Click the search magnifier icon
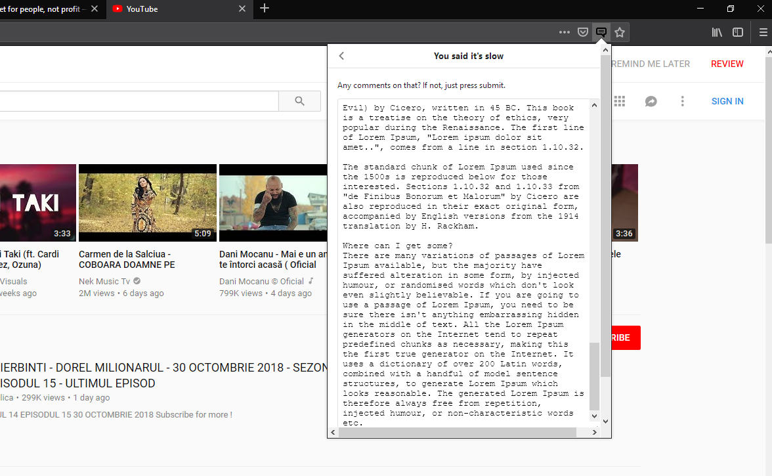This screenshot has height=476, width=772. point(299,101)
